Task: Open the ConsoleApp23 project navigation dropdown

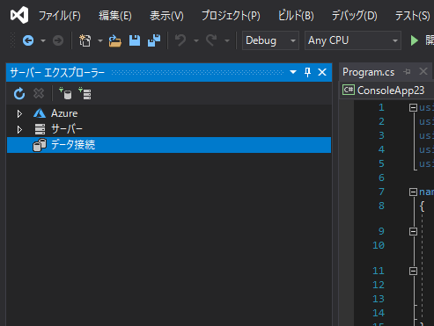Action: (x=386, y=91)
